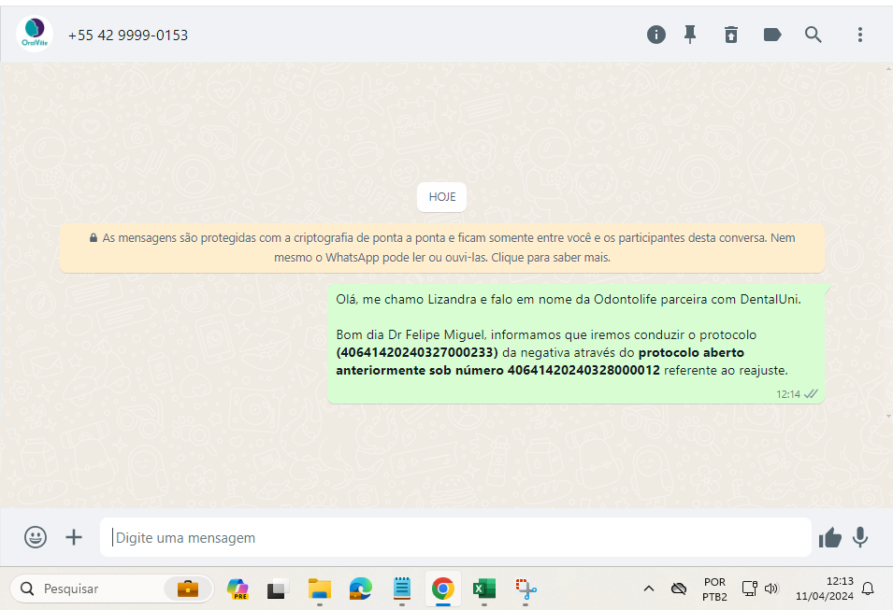Click the cloud sync off tray icon
Viewport: 893px width, 610px height.
678,589
